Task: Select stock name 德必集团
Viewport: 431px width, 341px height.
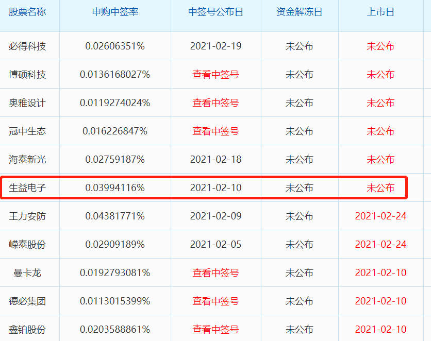Action: point(27,301)
